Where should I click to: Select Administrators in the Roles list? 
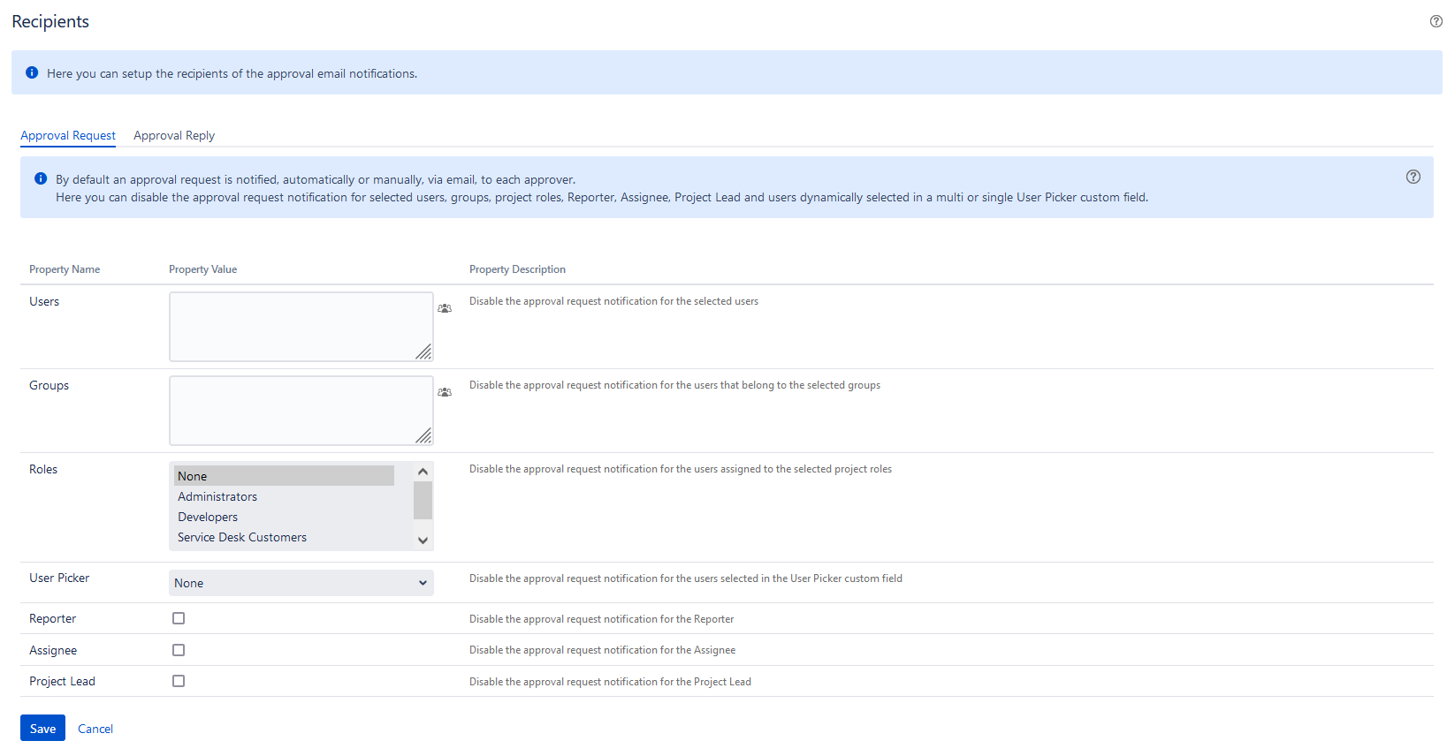(217, 496)
